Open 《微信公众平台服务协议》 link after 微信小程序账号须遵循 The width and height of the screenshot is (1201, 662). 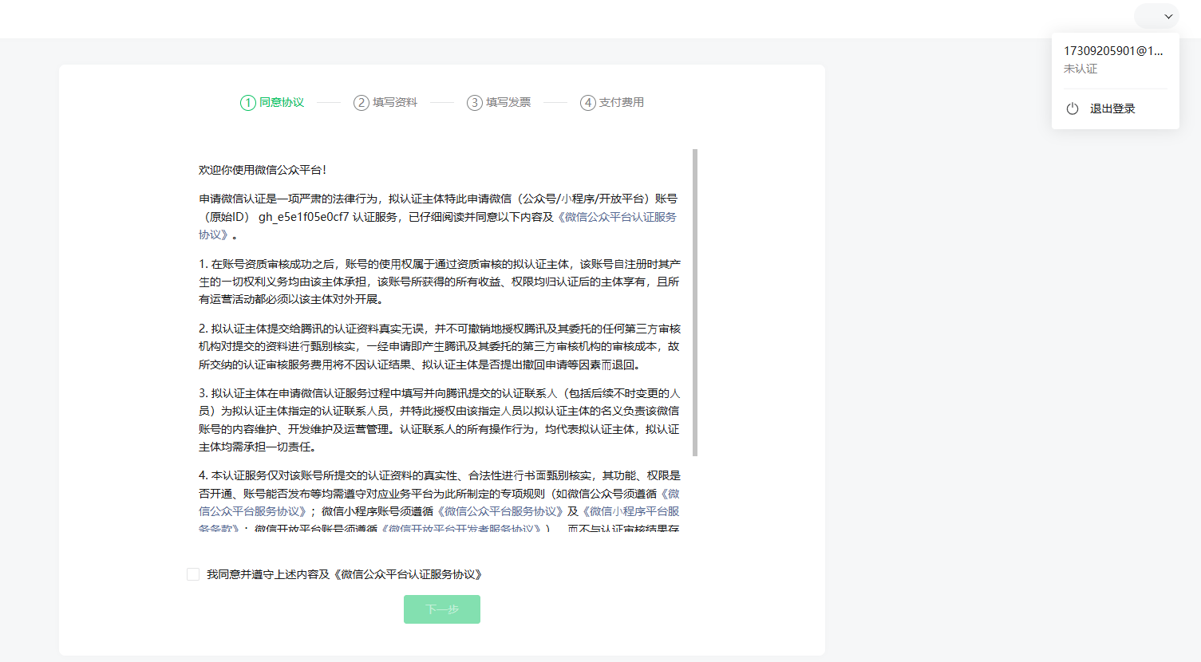(x=500, y=511)
